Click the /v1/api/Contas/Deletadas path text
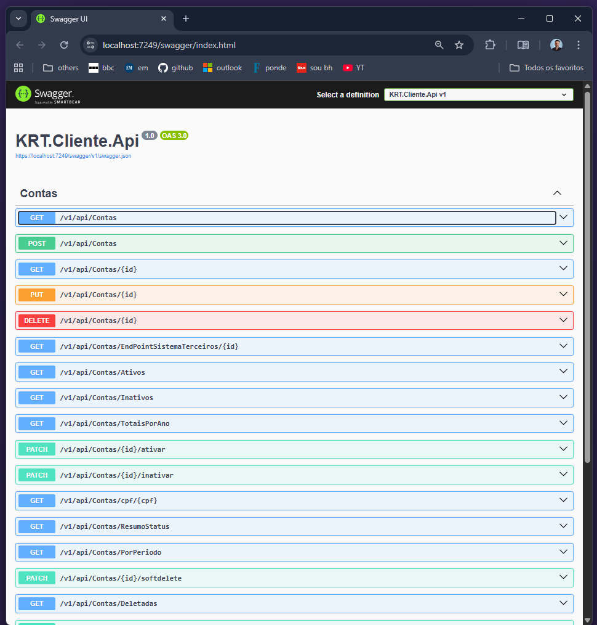The height and width of the screenshot is (625, 597). 109,604
